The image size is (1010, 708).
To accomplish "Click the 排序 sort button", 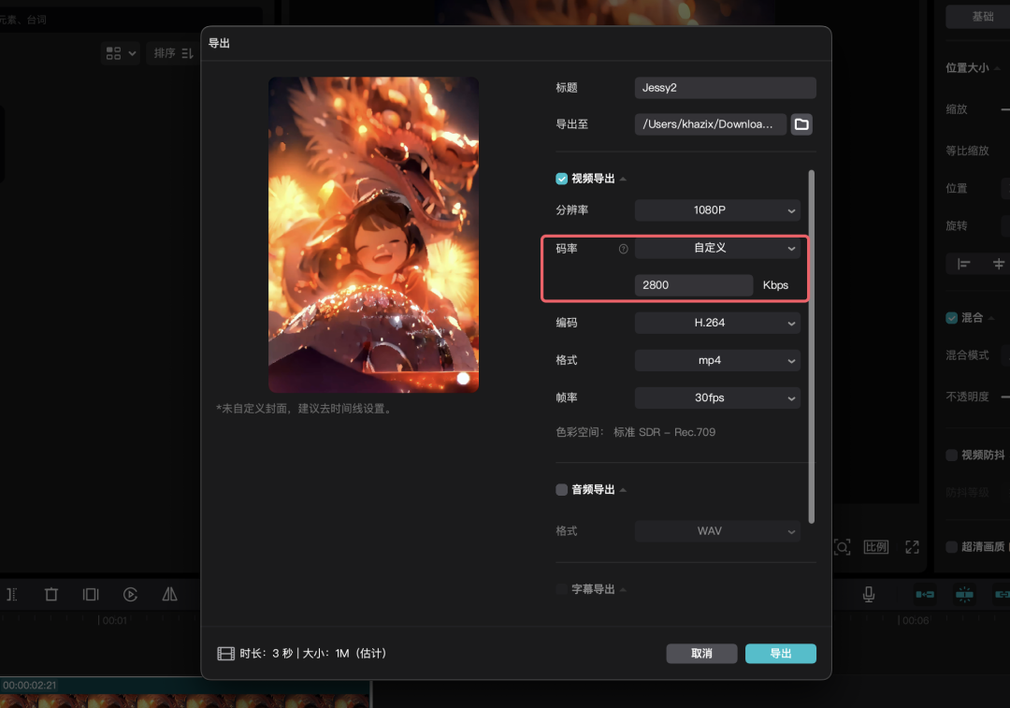I will point(173,52).
